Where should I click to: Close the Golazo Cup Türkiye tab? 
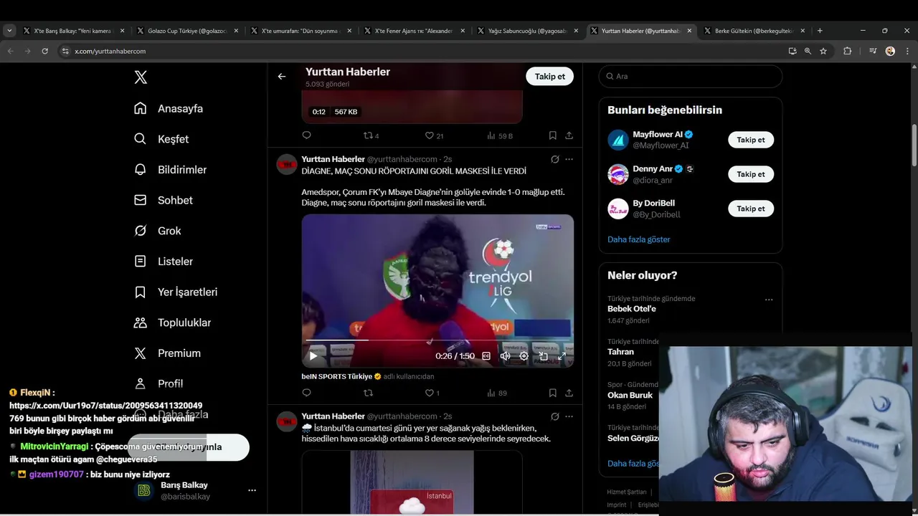(x=236, y=31)
